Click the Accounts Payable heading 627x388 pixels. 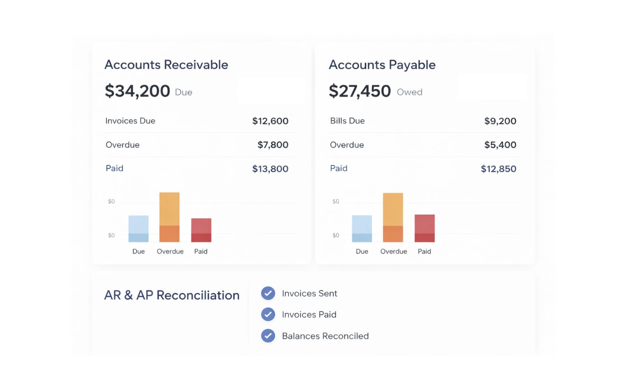click(382, 65)
